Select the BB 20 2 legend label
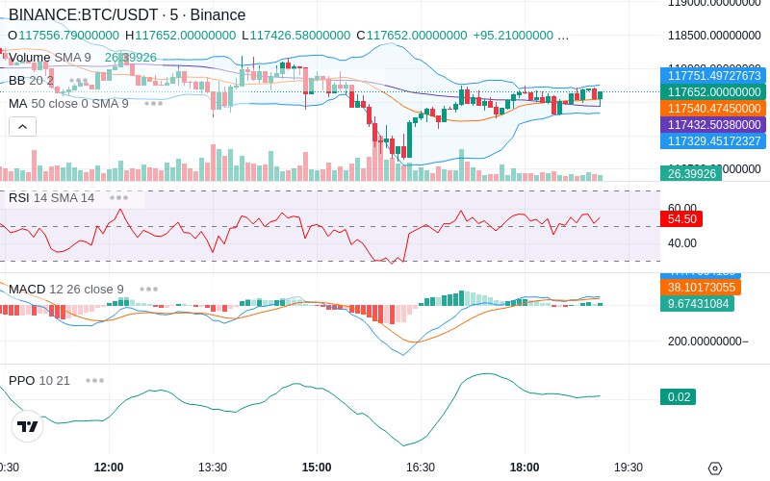Image resolution: width=770 pixels, height=481 pixels. coord(31,81)
